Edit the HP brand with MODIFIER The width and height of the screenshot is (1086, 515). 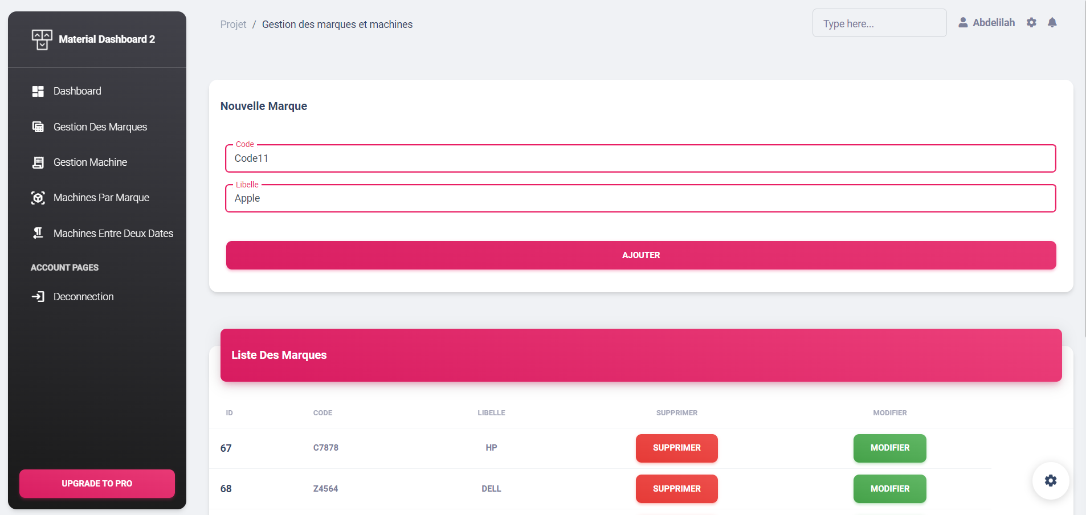(x=890, y=448)
